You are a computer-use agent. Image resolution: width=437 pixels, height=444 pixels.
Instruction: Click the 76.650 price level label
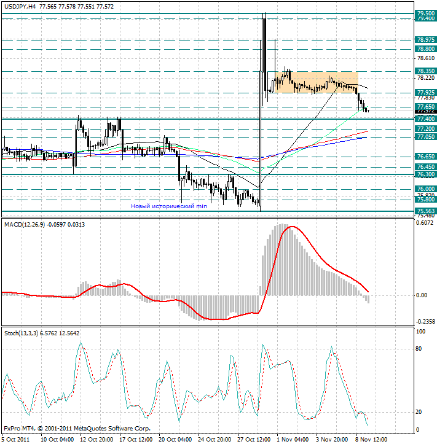[426, 157]
